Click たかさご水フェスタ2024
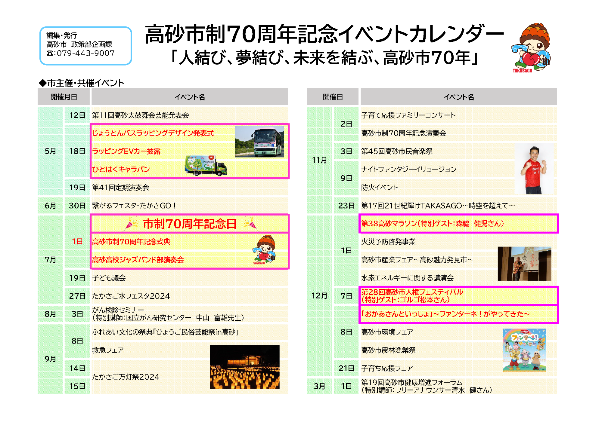The image size is (602, 425). coord(131,296)
